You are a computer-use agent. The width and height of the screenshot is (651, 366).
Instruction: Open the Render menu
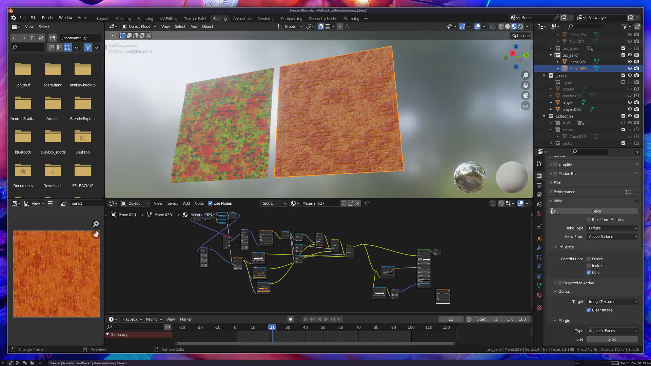point(48,18)
